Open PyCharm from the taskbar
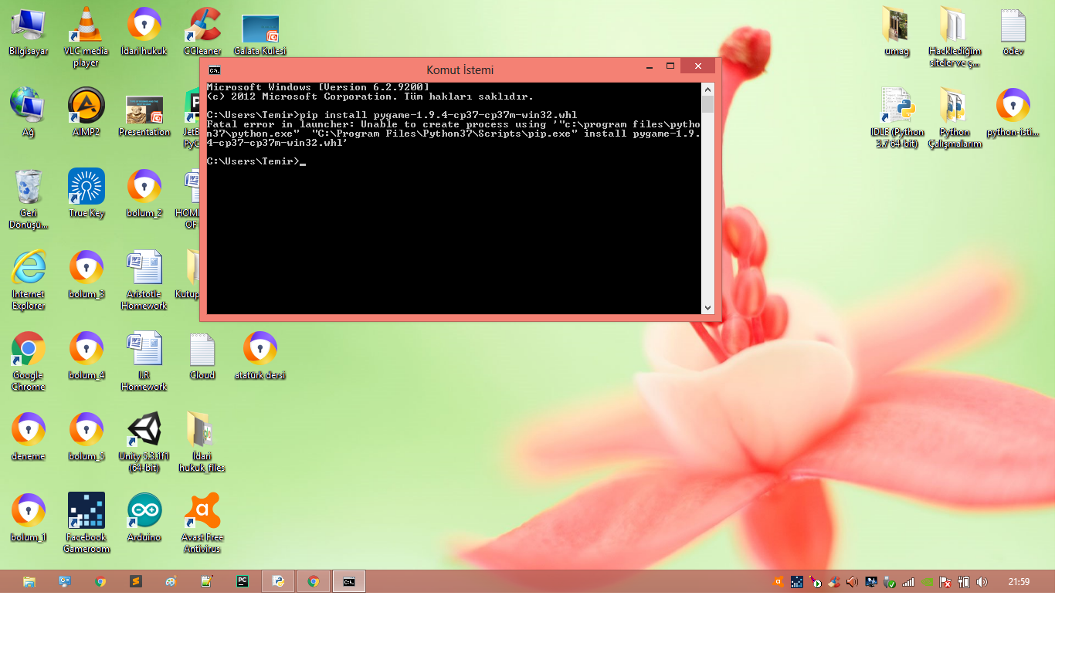1072x653 pixels. pyautogui.click(x=242, y=582)
